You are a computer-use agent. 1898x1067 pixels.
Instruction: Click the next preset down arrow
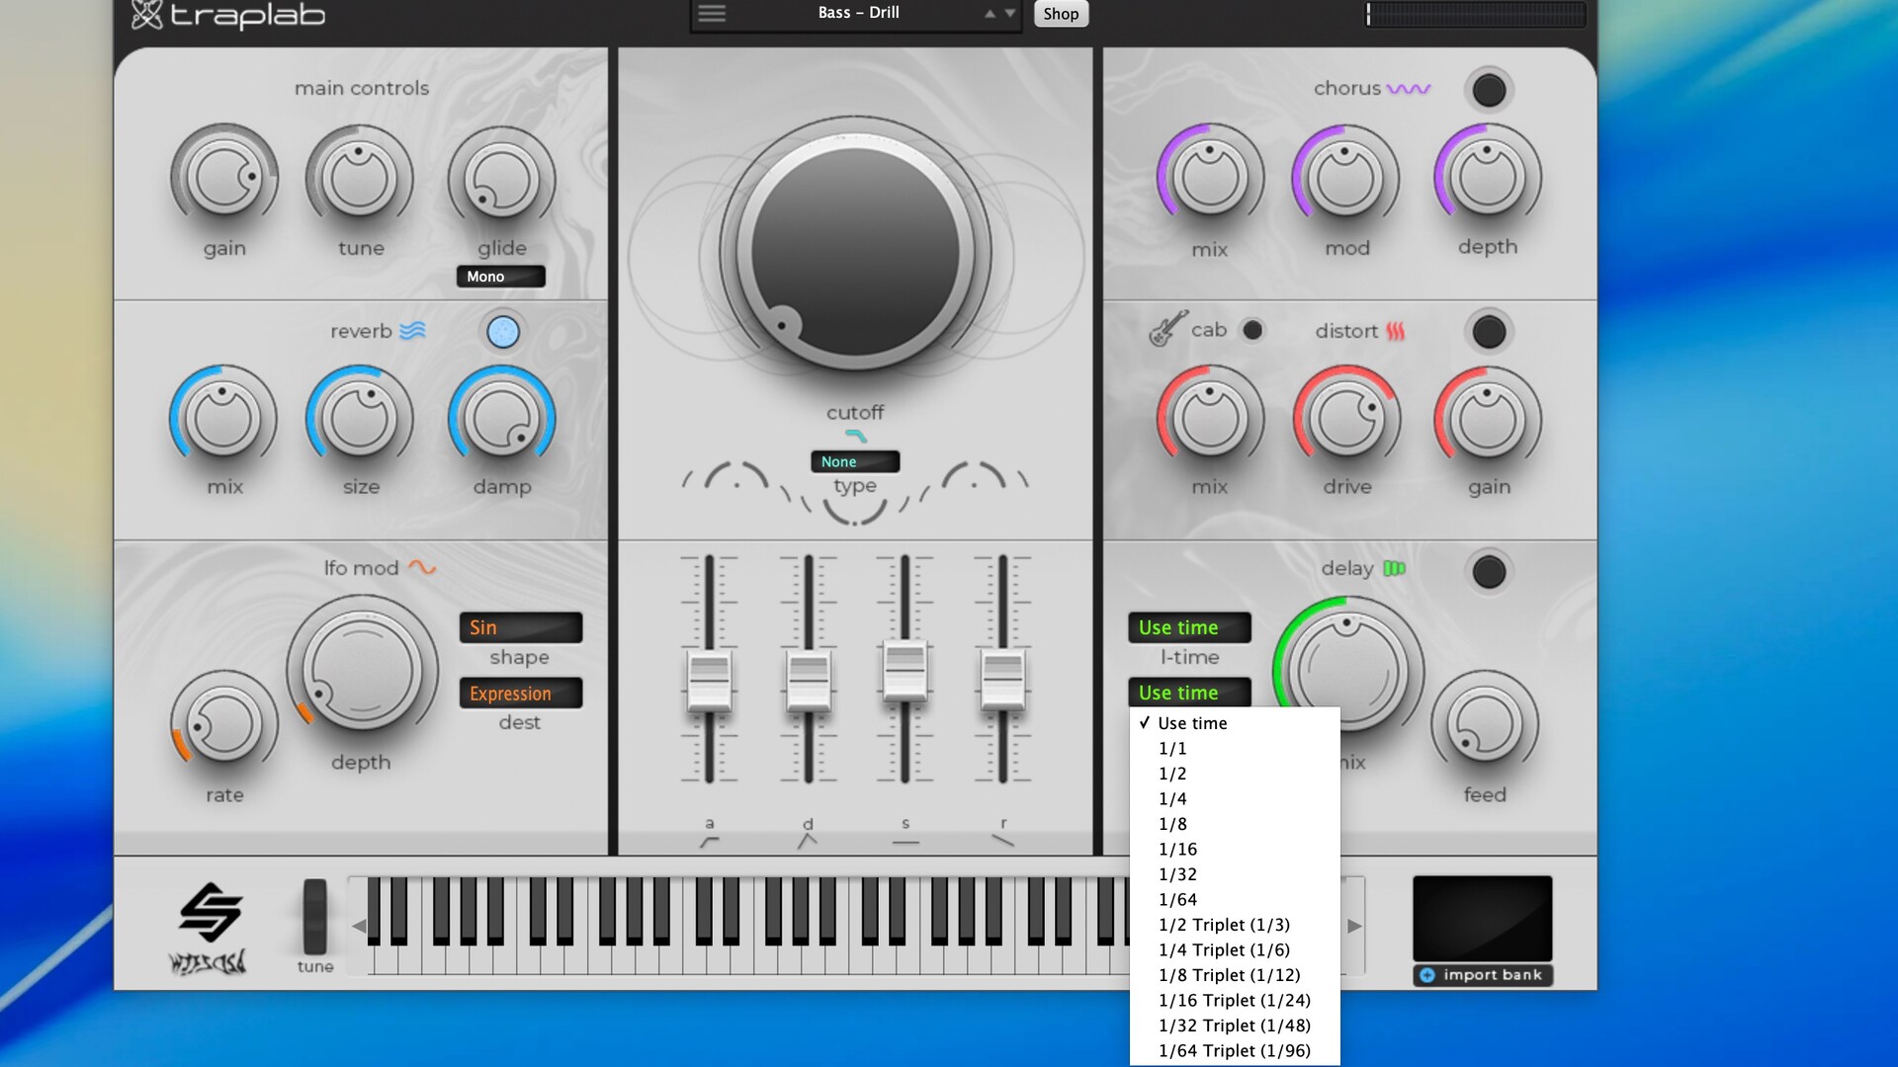tap(1010, 14)
